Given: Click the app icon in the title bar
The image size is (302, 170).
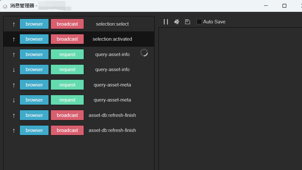Looking at the screenshot, I should coord(5,6).
